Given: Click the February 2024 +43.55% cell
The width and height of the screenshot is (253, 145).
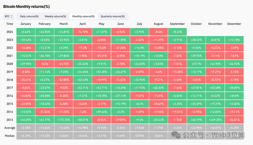Looking at the screenshot, I should 45,32.
